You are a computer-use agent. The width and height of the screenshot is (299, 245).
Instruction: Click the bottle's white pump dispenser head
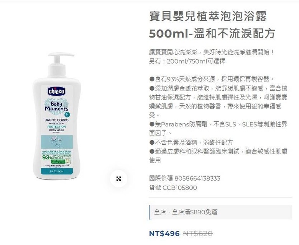point(60,59)
